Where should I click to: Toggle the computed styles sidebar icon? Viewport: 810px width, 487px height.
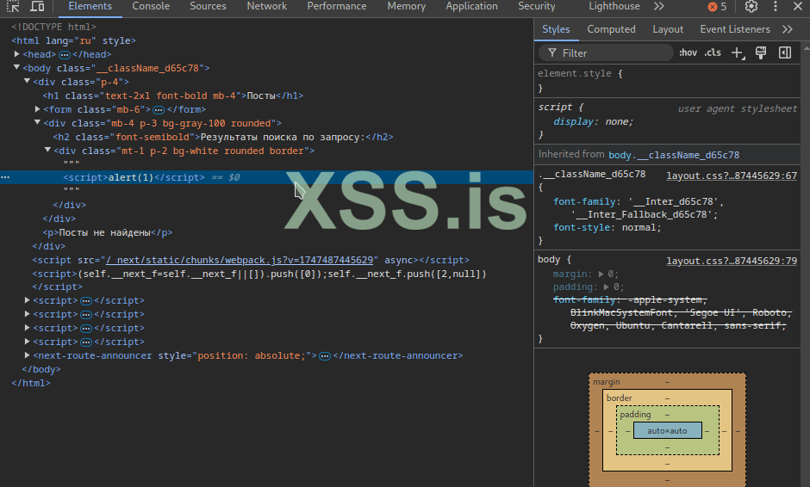tap(785, 53)
